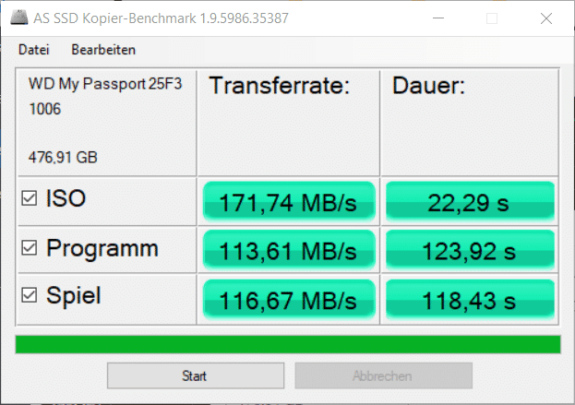Click the Spiel duration 118,43 s field

[x=469, y=300]
